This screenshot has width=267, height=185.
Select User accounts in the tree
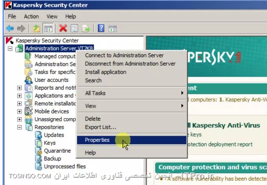click(x=51, y=80)
